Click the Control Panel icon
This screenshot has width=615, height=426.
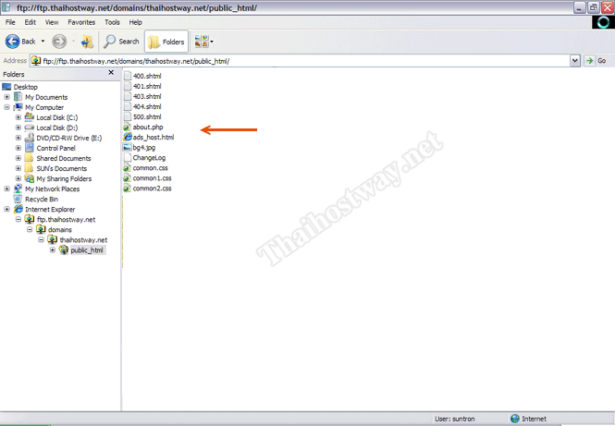30,148
